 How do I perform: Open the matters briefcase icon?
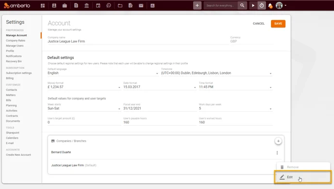click(65, 6)
